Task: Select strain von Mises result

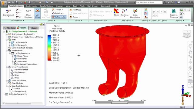Action: point(75,10)
